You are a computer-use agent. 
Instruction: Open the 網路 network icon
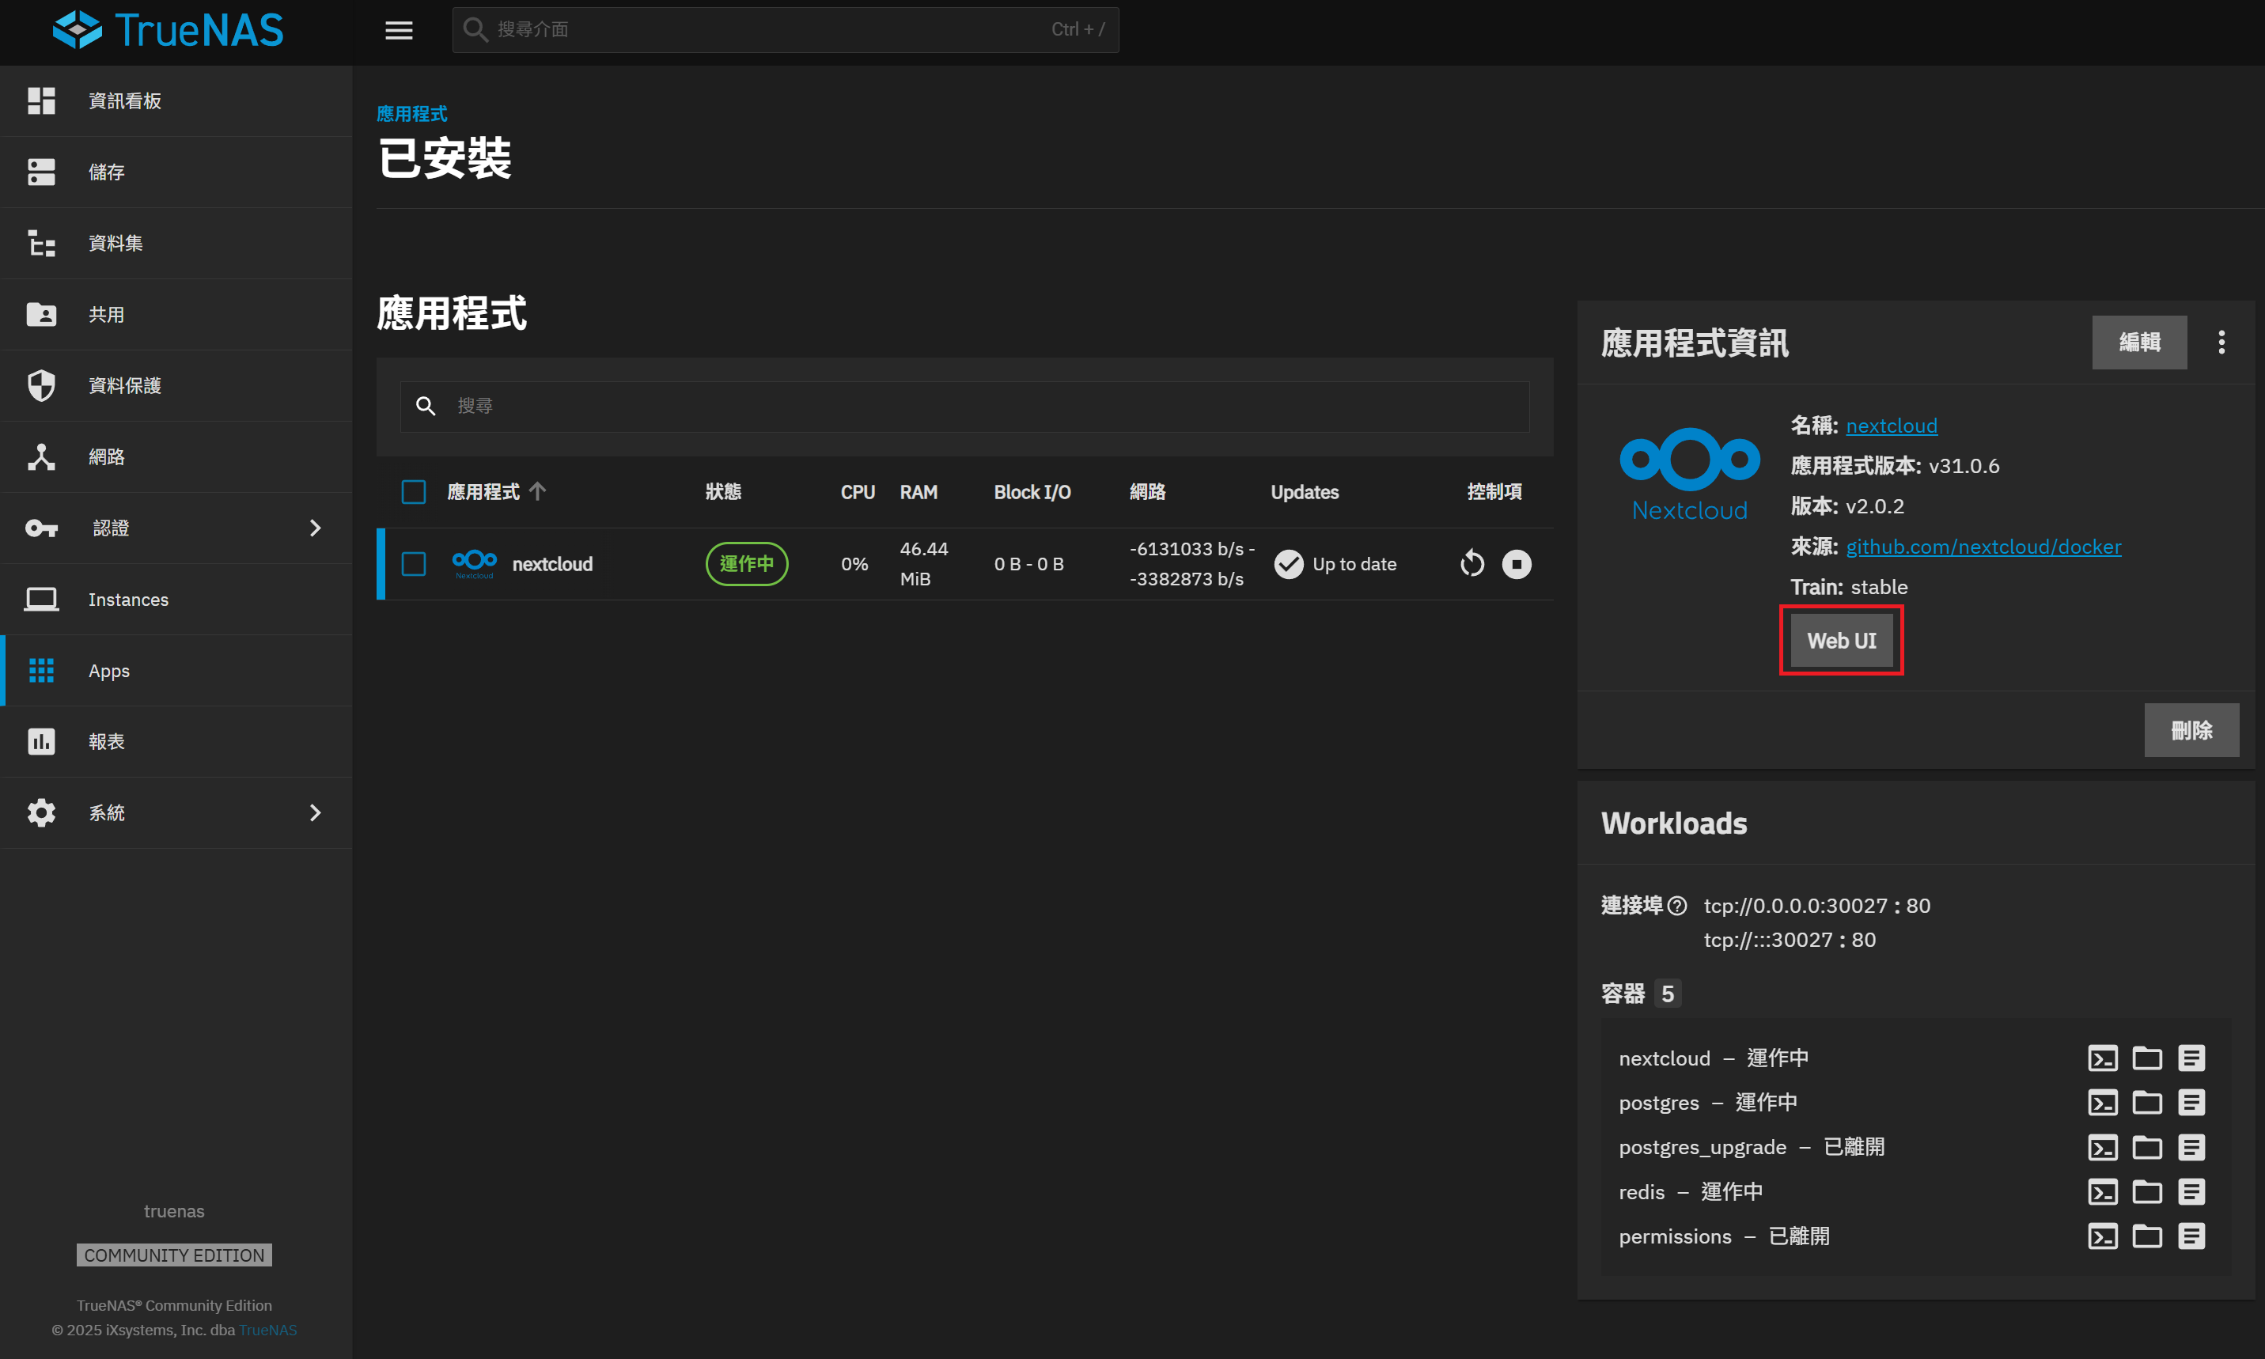(41, 457)
